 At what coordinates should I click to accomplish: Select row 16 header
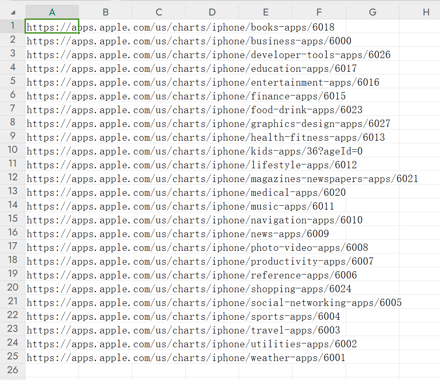click(12, 232)
